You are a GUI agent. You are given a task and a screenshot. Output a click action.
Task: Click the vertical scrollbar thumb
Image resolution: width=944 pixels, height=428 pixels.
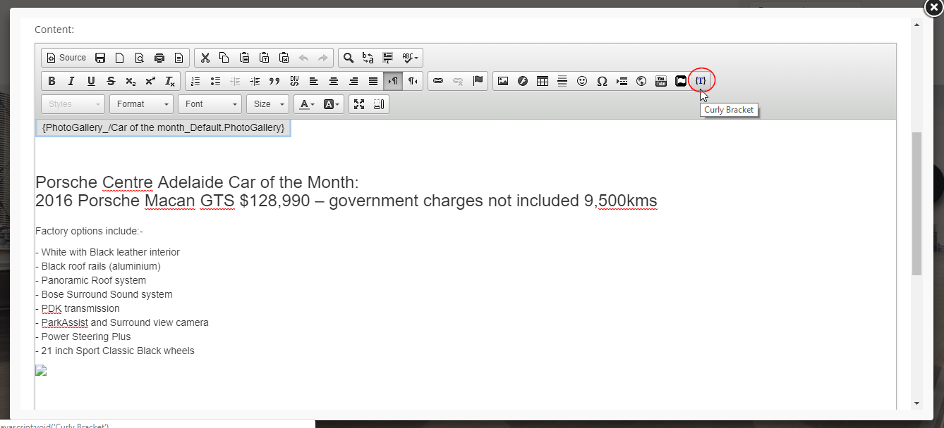pyautogui.click(x=916, y=203)
